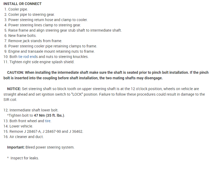This screenshot has height=172, width=216.
Task: Select "Intermediate shaft lower bolt" step
Action: pos(34,110)
